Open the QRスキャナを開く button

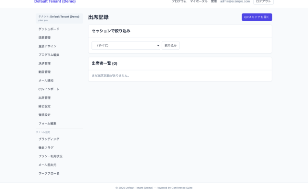pos(257,17)
